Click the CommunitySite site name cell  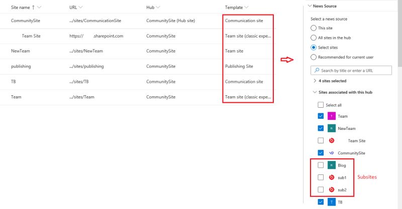point(26,21)
